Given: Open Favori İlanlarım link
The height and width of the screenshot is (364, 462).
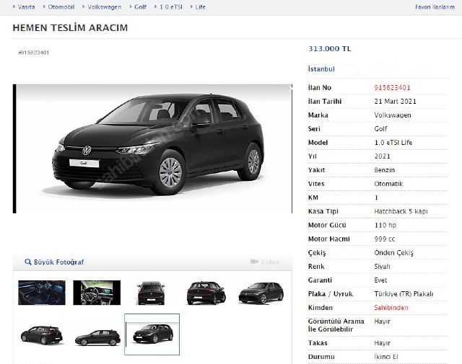Looking at the screenshot, I should pos(435,6).
